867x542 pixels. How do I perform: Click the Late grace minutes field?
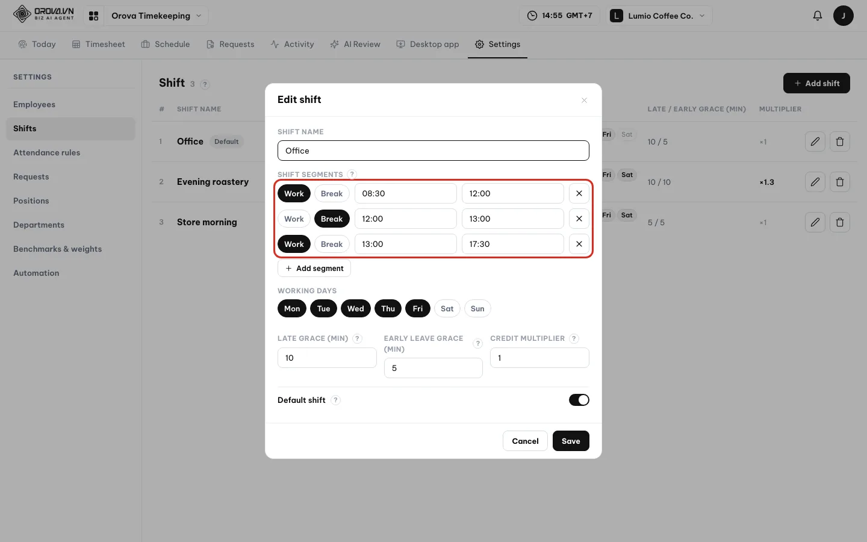327,358
